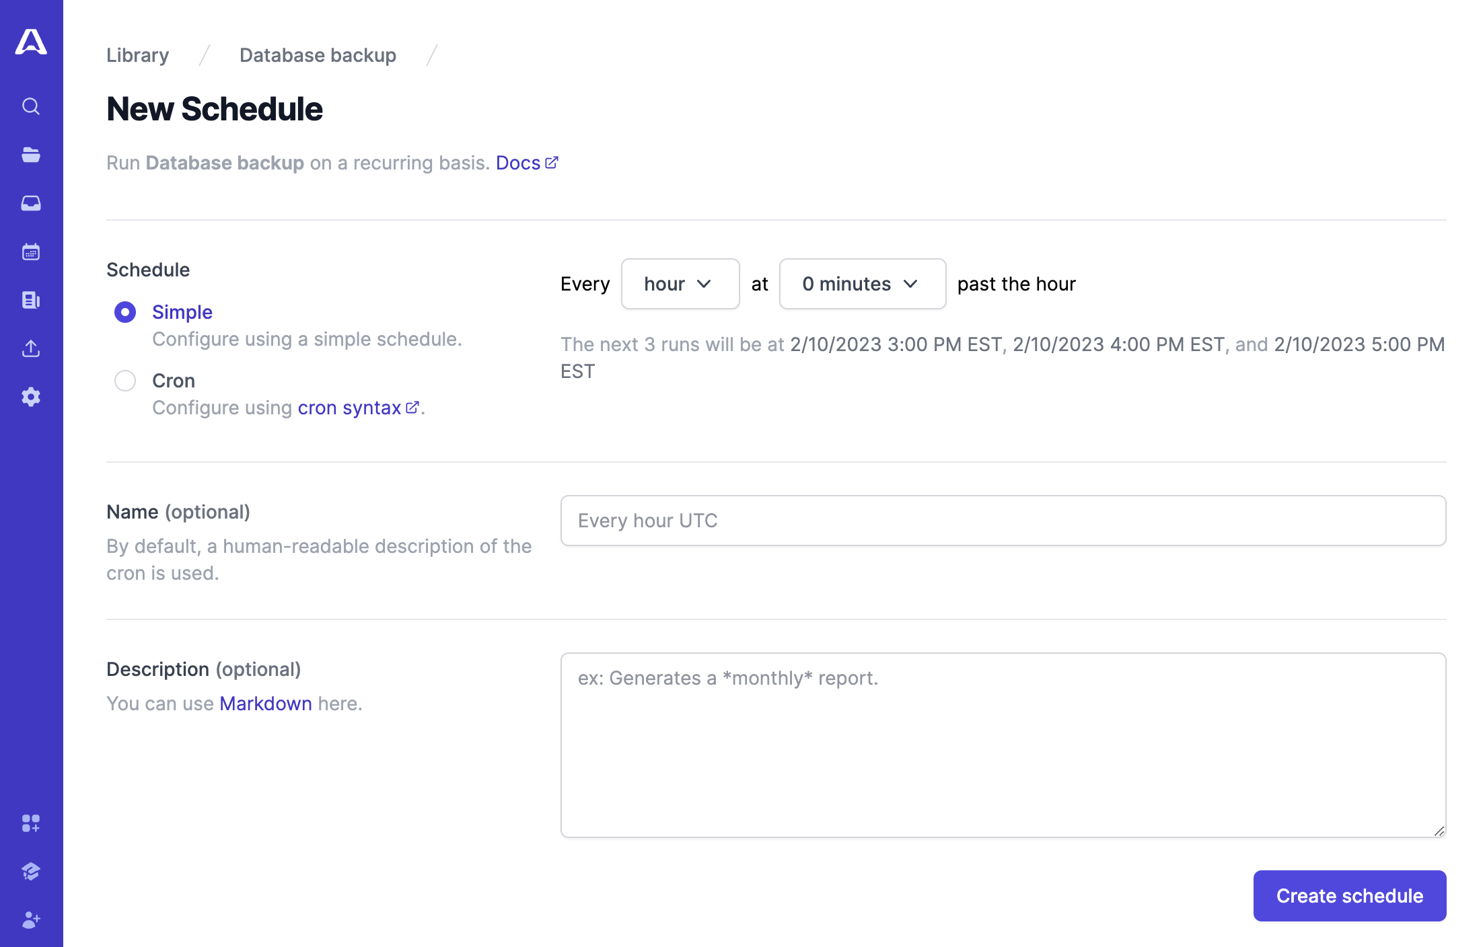Select the Cron schedule radio button
The image size is (1483, 947).
125,381
